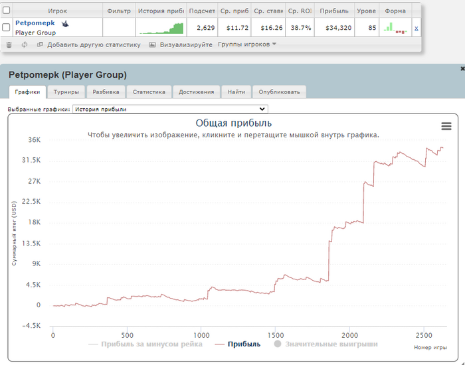Image resolution: width=465 pixels, height=365 pixels.
Task: Switch to the Статистика tab
Action: click(x=149, y=92)
